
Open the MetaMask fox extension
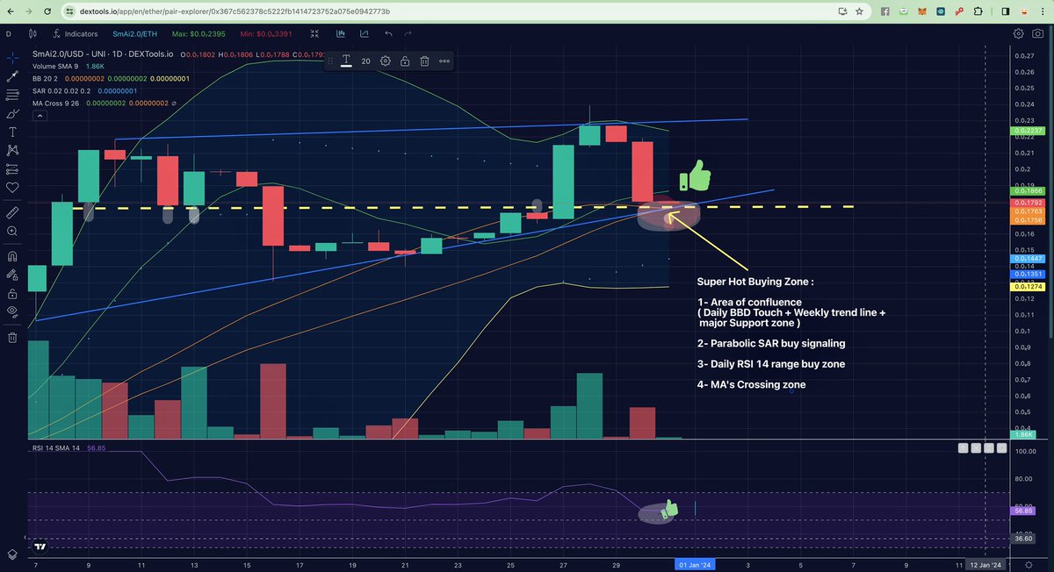[921, 11]
